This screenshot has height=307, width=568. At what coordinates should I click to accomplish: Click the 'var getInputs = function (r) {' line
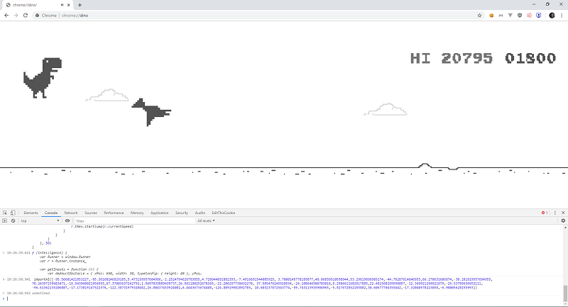(68, 269)
